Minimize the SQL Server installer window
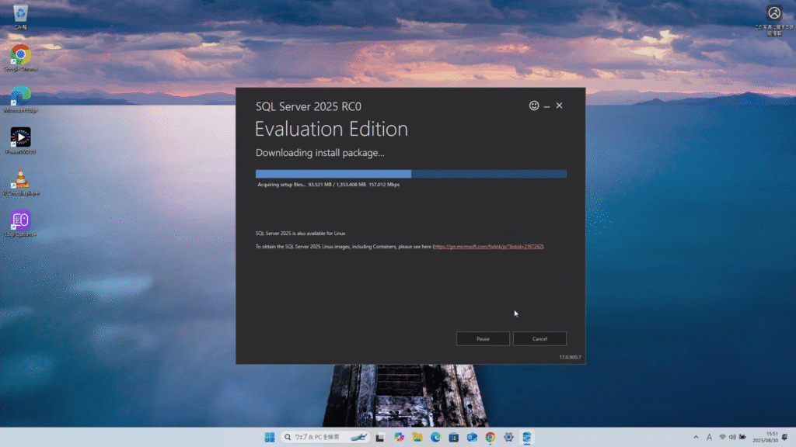 (x=546, y=106)
